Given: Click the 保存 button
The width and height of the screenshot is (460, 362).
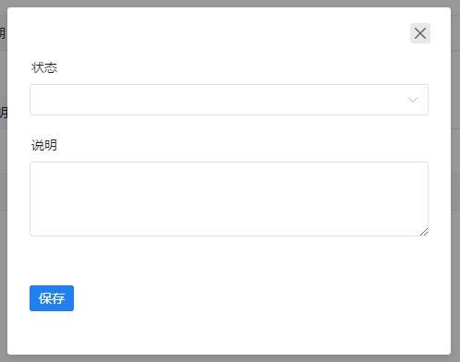Looking at the screenshot, I should click(52, 298).
